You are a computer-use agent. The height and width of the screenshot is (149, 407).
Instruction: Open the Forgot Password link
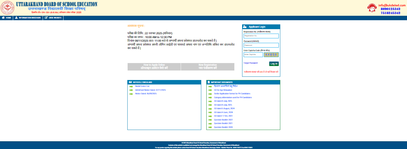click(x=250, y=63)
